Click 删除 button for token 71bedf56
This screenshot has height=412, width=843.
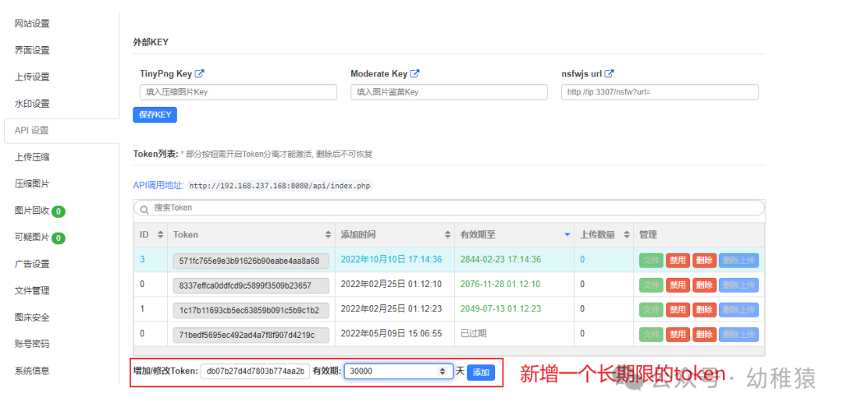pyautogui.click(x=704, y=335)
